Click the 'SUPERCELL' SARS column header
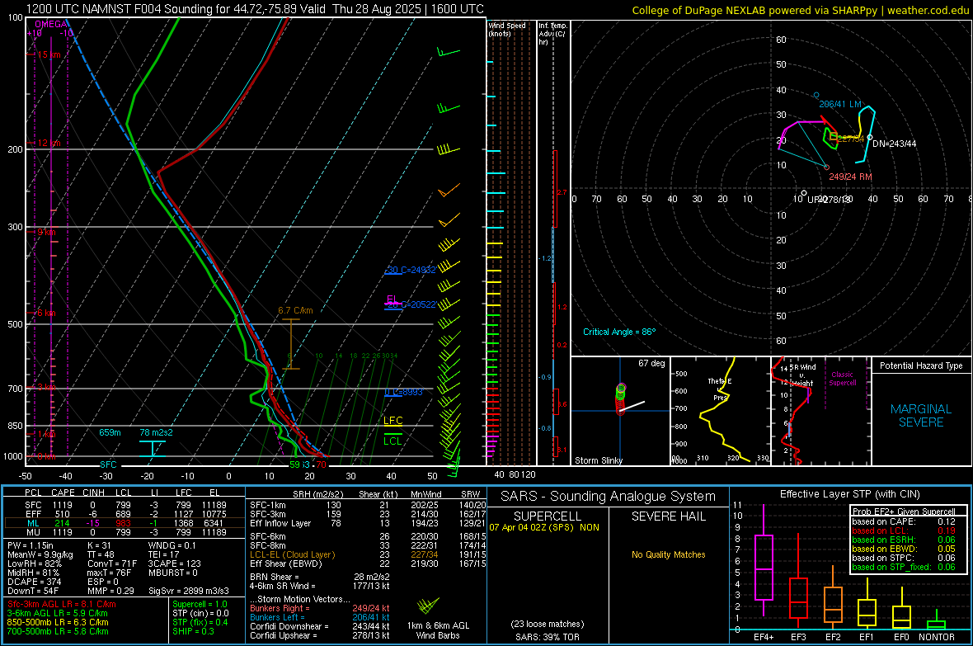 (548, 516)
